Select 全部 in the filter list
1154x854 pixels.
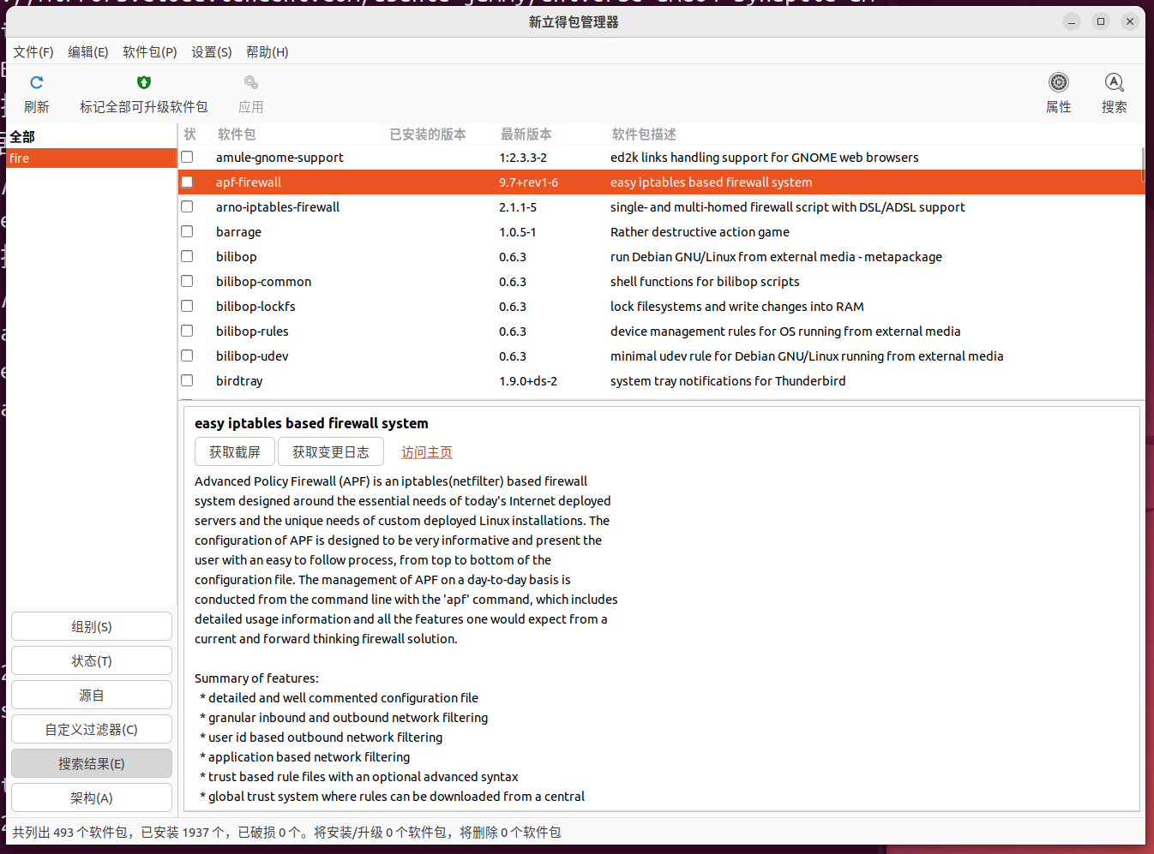point(91,137)
